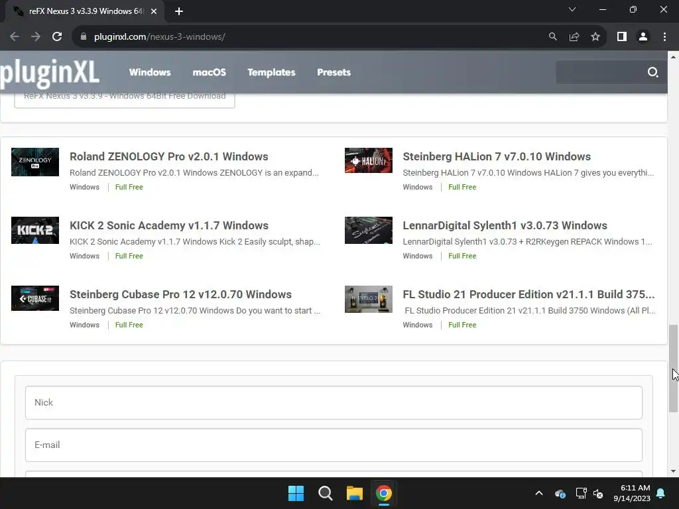Click the Sylenth1 thumbnail
The height and width of the screenshot is (509, 679).
(369, 230)
